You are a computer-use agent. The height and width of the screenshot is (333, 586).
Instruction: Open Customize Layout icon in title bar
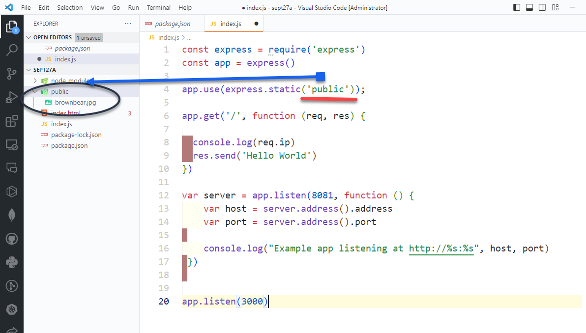(555, 7)
